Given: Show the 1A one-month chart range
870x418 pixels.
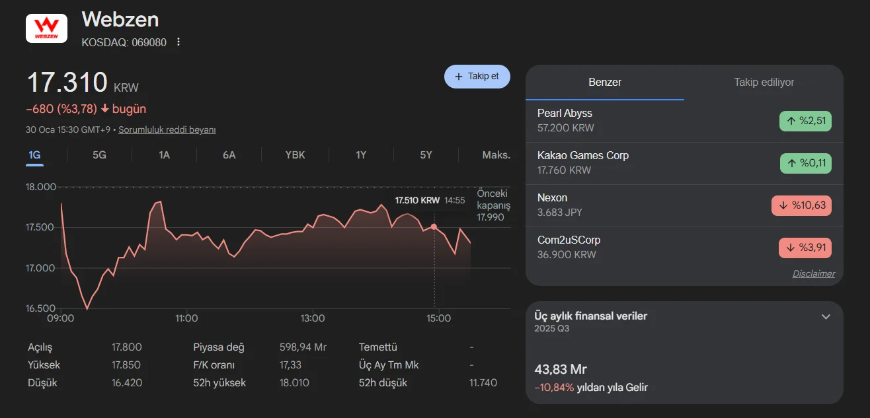Looking at the screenshot, I should 164,155.
